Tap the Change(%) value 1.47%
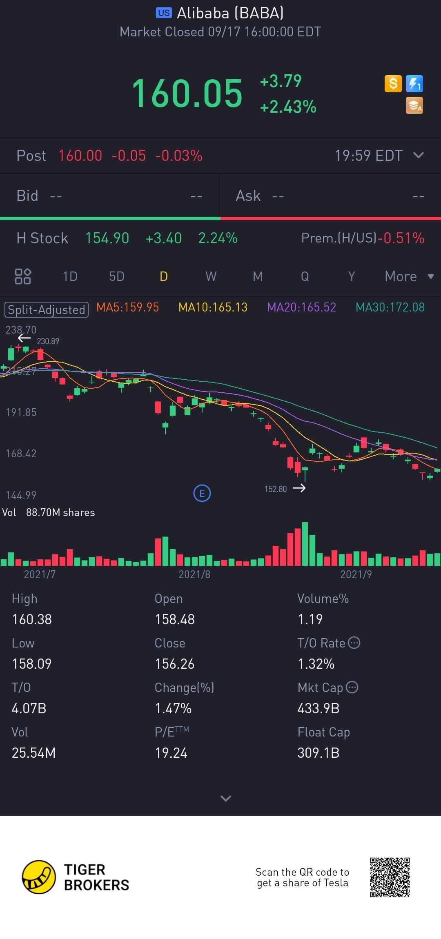 coord(173,708)
